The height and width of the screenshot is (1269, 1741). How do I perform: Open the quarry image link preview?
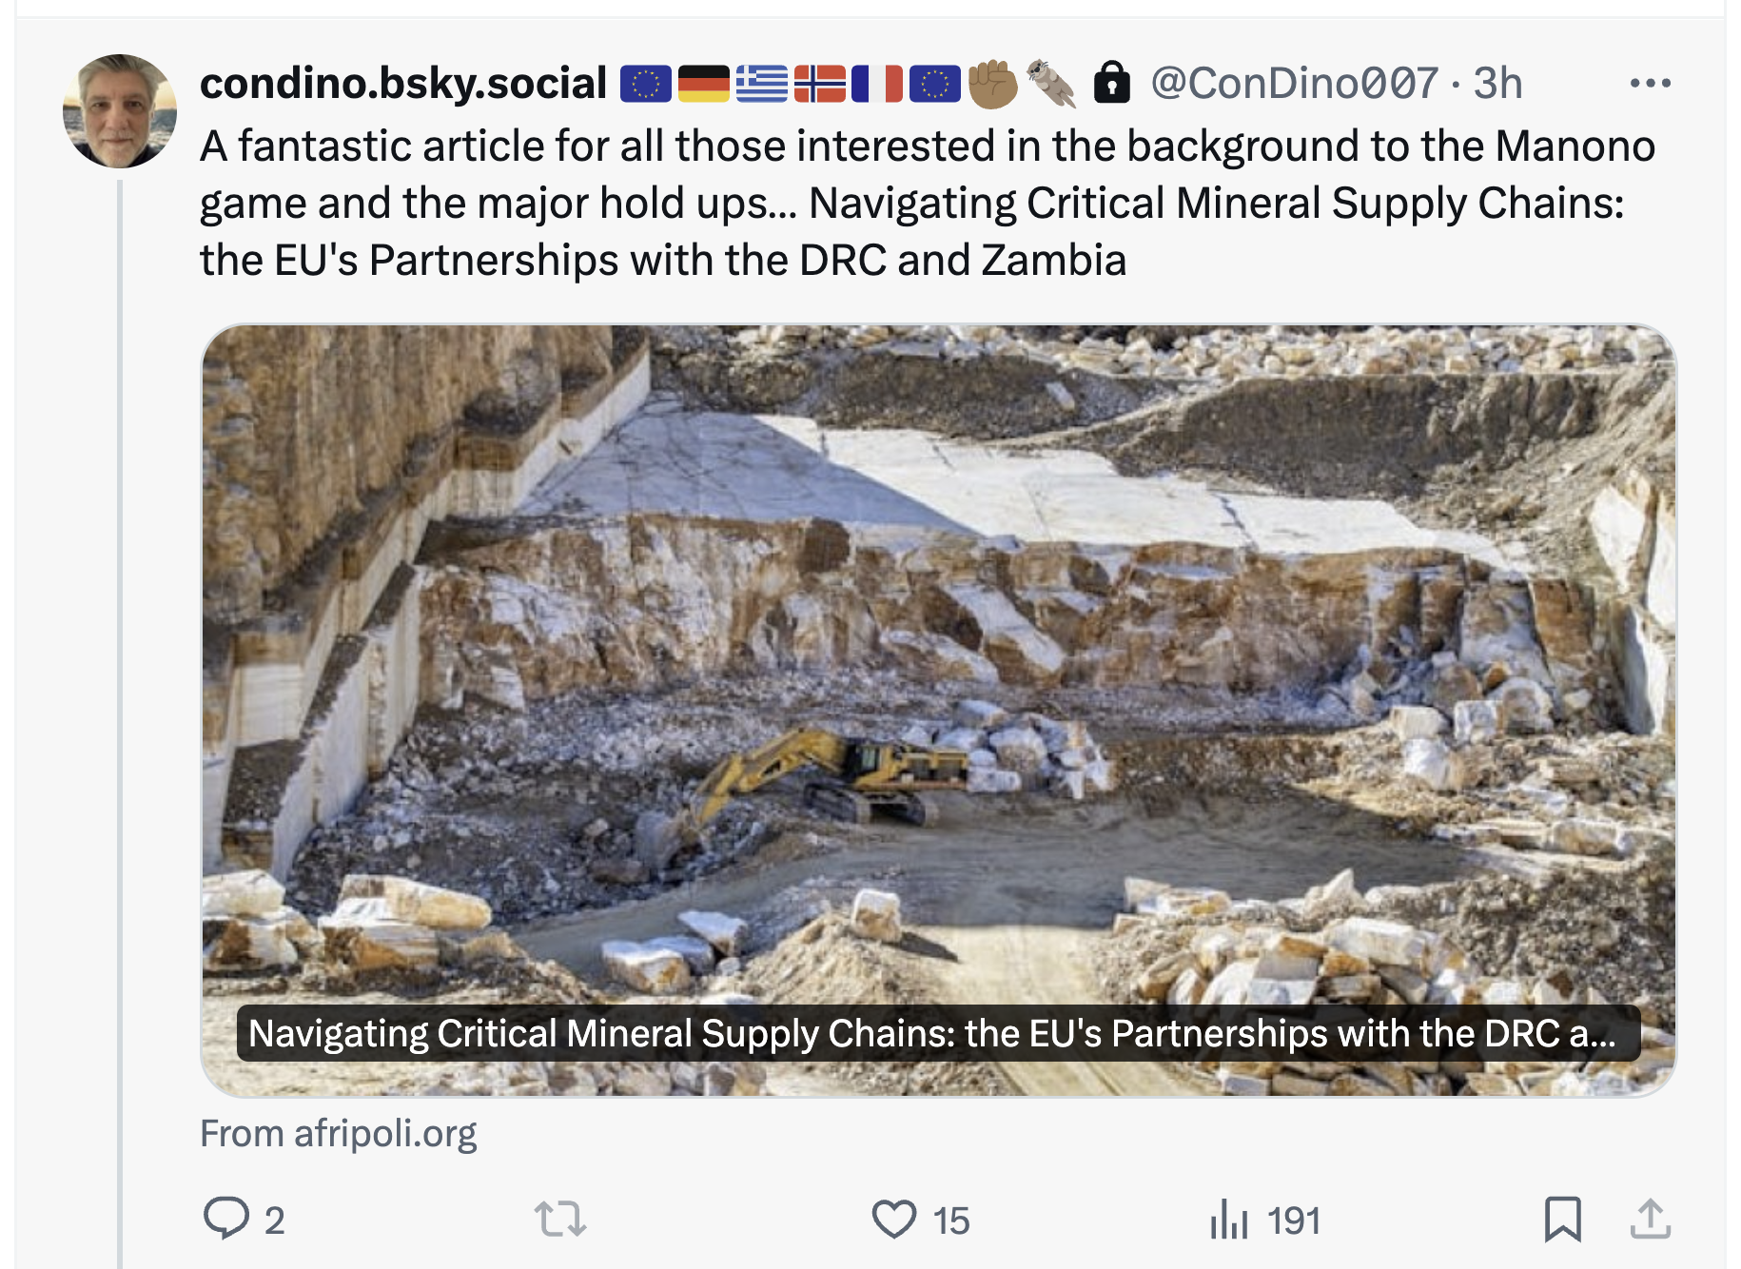pos(938,666)
